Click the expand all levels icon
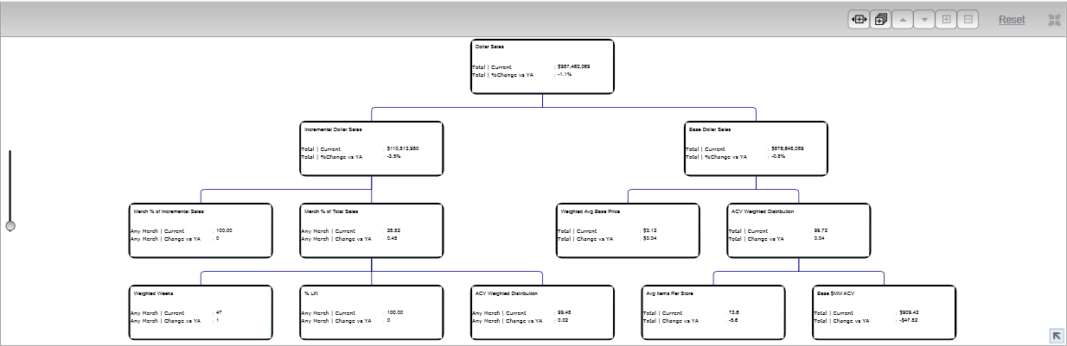Image resolution: width=1067 pixels, height=346 pixels. pos(881,19)
